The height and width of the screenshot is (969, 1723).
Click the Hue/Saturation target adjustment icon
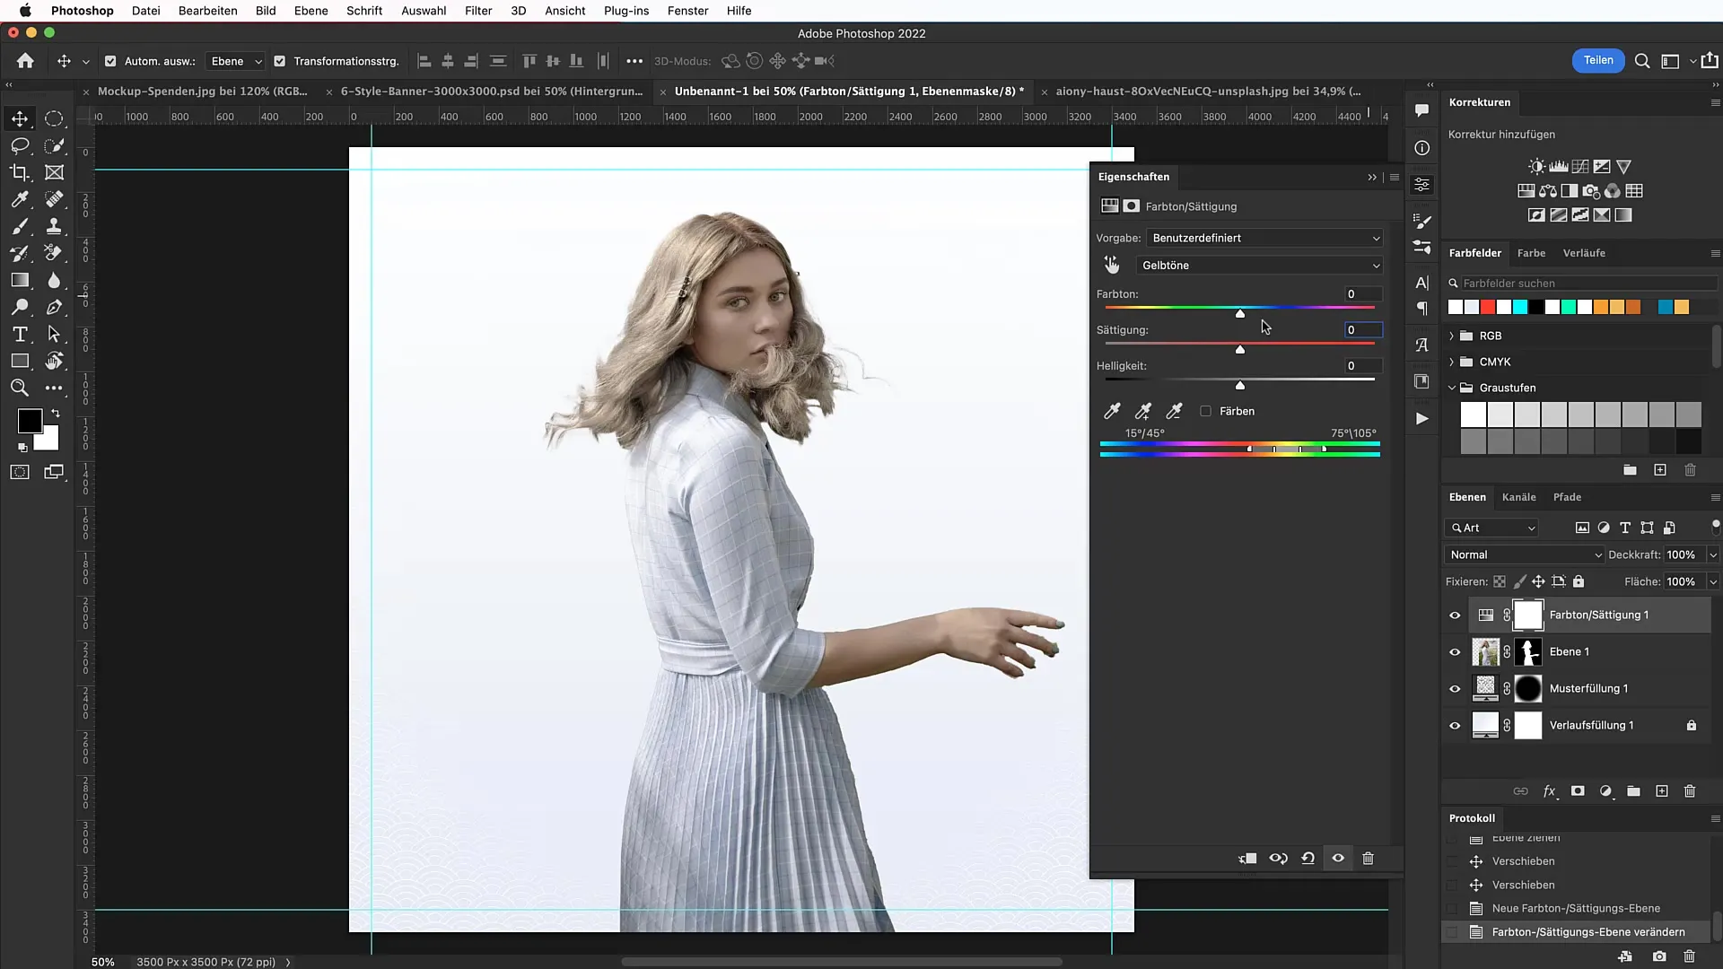(1110, 264)
